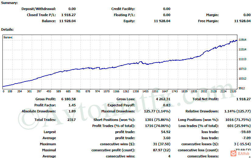Viewport: 252px width, 158px height.
Task: Click the Absolute Drawdown value 1.89
Action: click(x=72, y=111)
